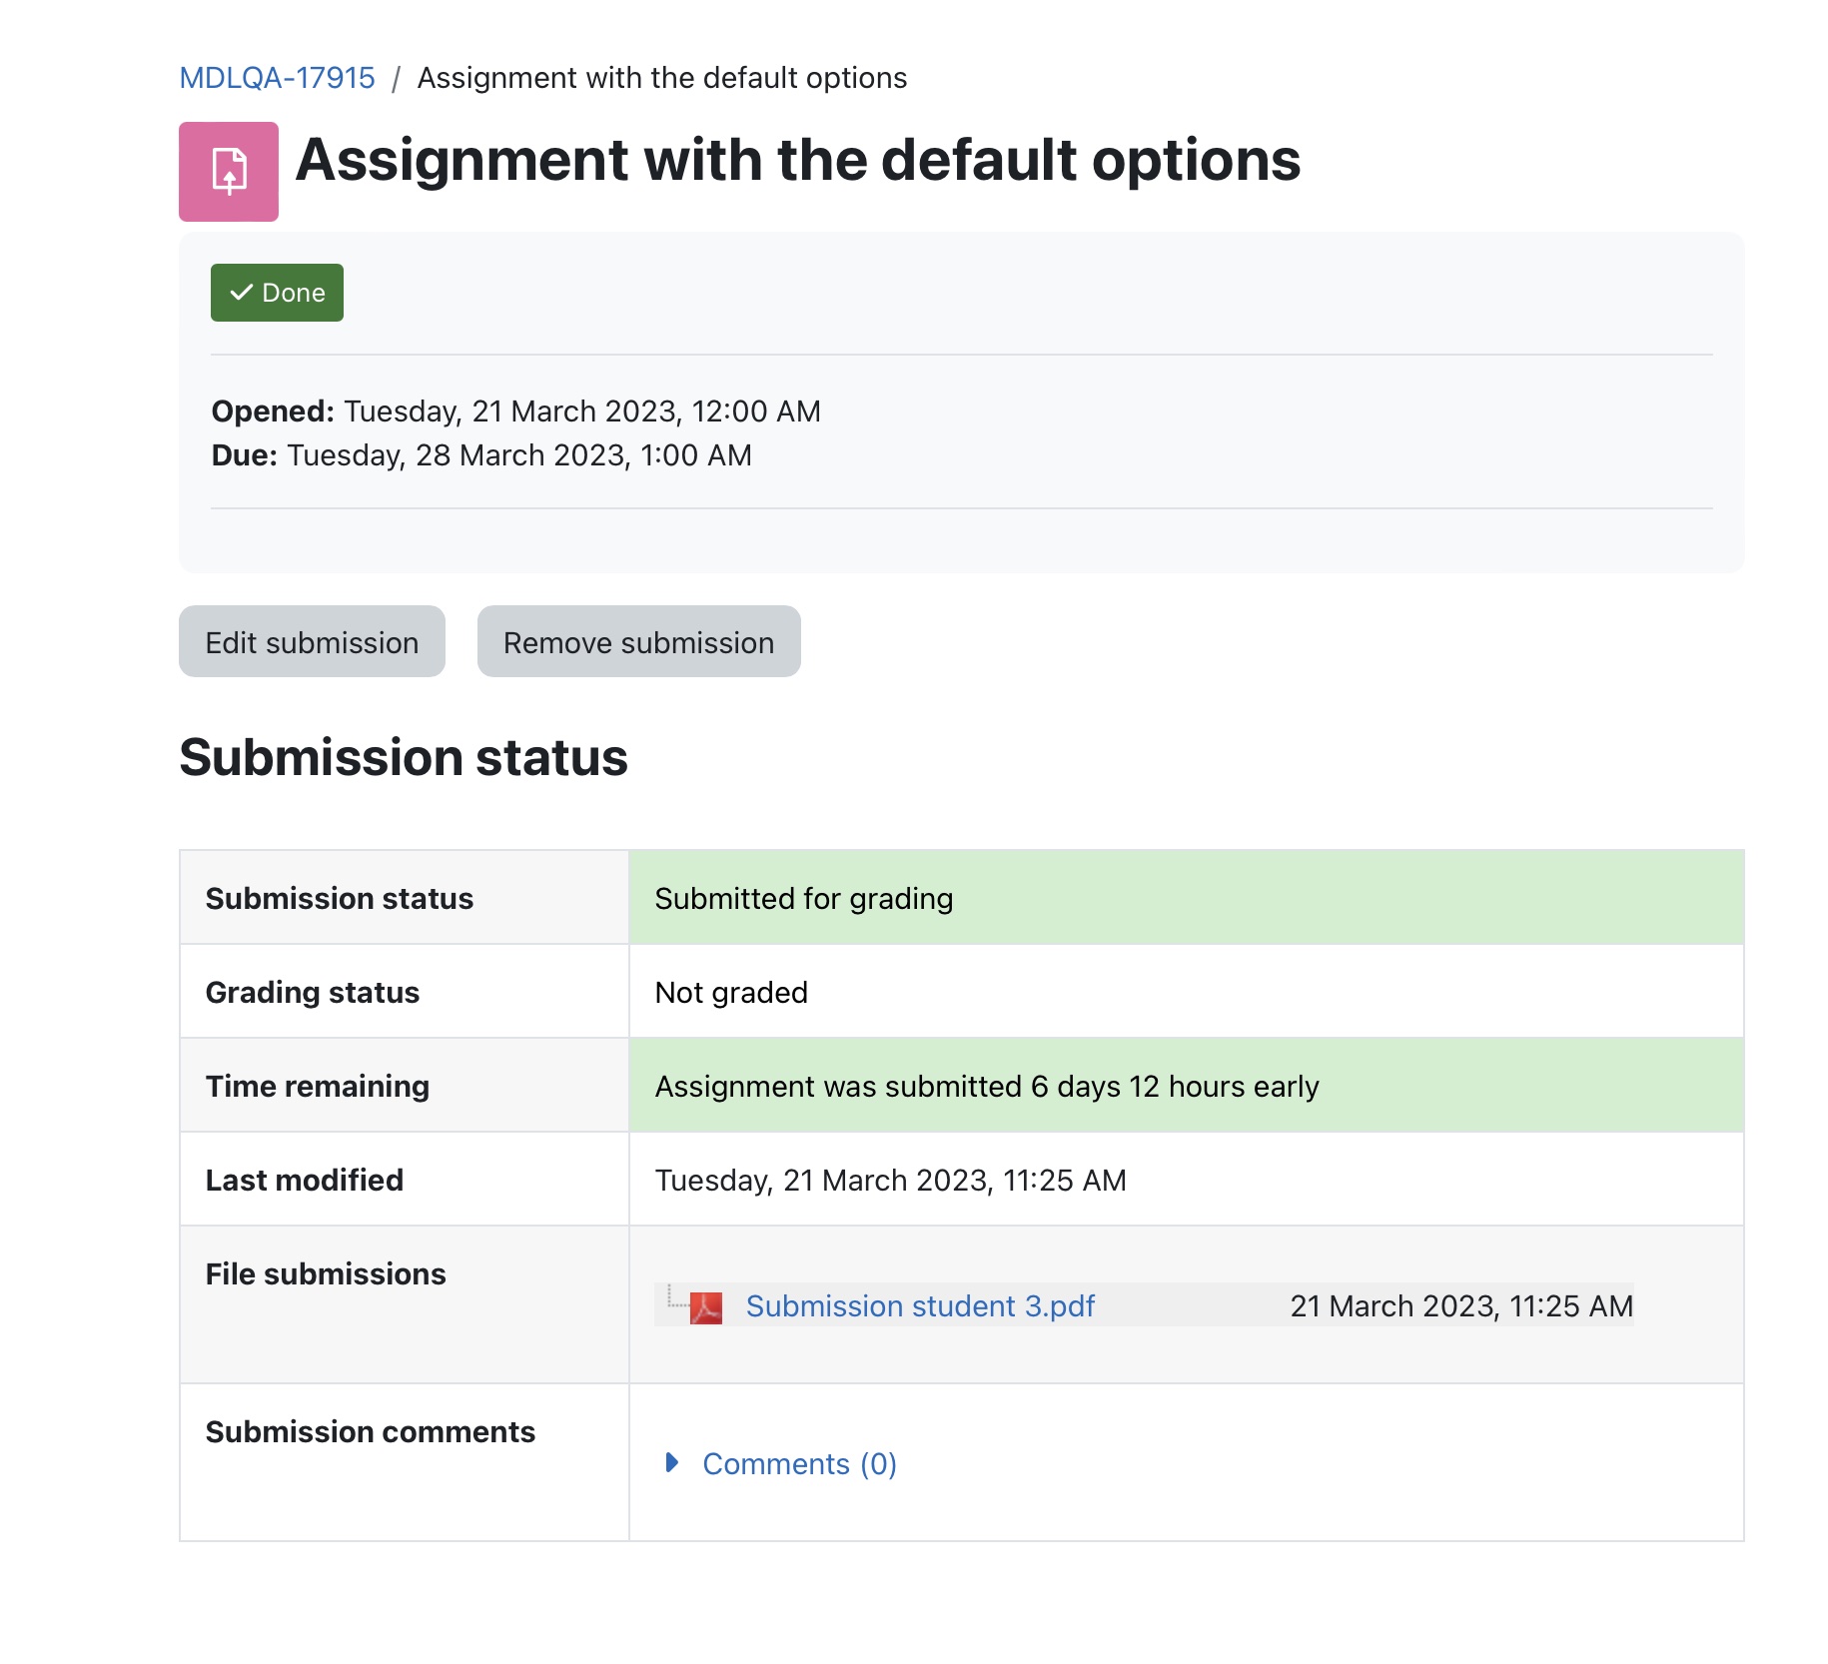The image size is (1828, 1664).
Task: Click the page title heading
Action: [x=798, y=160]
